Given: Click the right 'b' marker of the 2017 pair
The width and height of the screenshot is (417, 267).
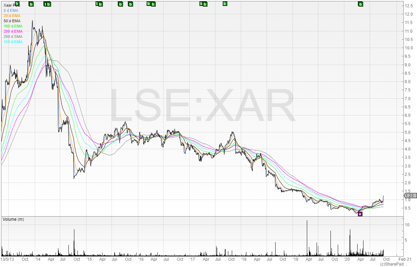Looking at the screenshot, I should pyautogui.click(x=205, y=4).
